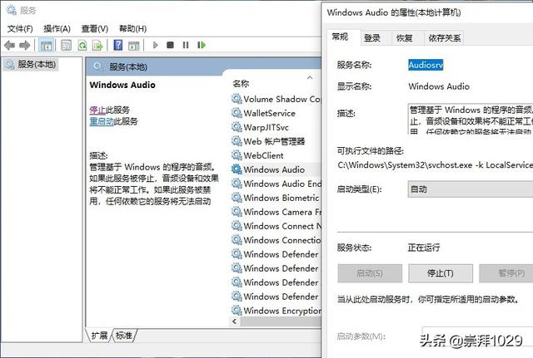Viewport: 533px width, 358px height.
Task: Click the 停止 link for this service
Action: tap(97, 110)
